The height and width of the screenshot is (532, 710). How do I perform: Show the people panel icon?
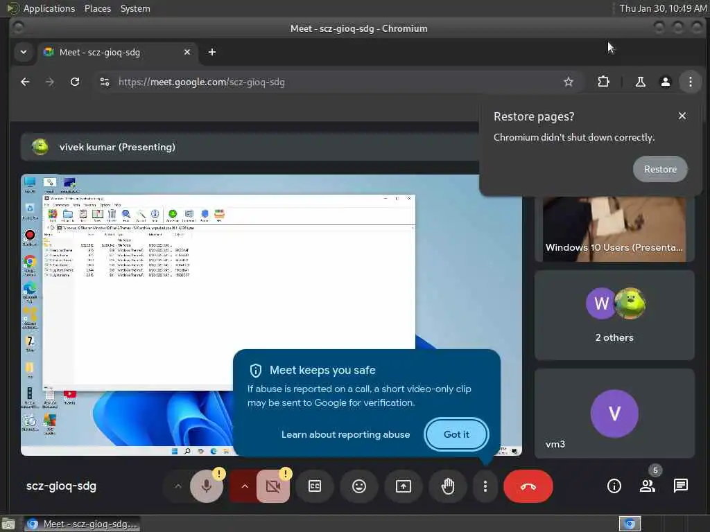click(x=648, y=486)
